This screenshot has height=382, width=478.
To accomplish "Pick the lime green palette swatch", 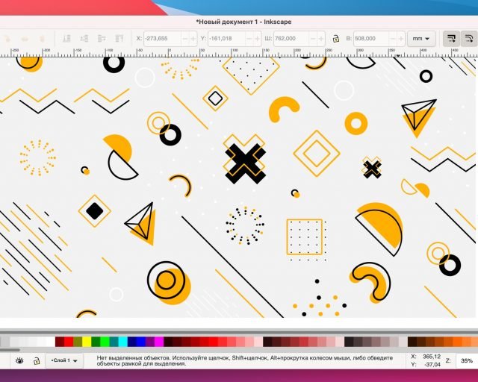I will click(x=105, y=342).
